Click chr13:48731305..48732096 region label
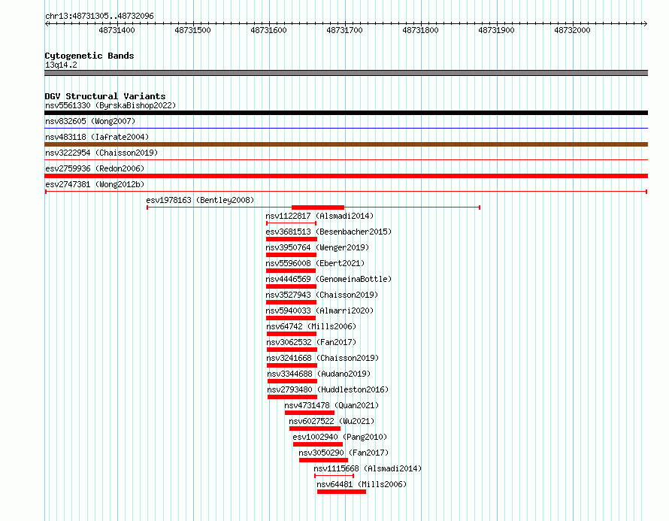This screenshot has width=669, height=521. click(99, 16)
